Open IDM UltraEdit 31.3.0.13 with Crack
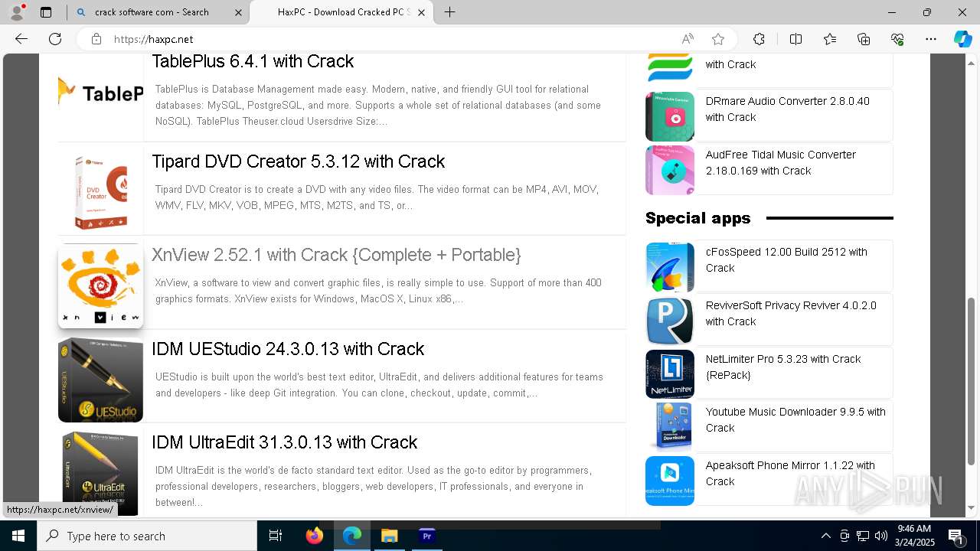Viewport: 980px width, 551px height. (x=284, y=442)
